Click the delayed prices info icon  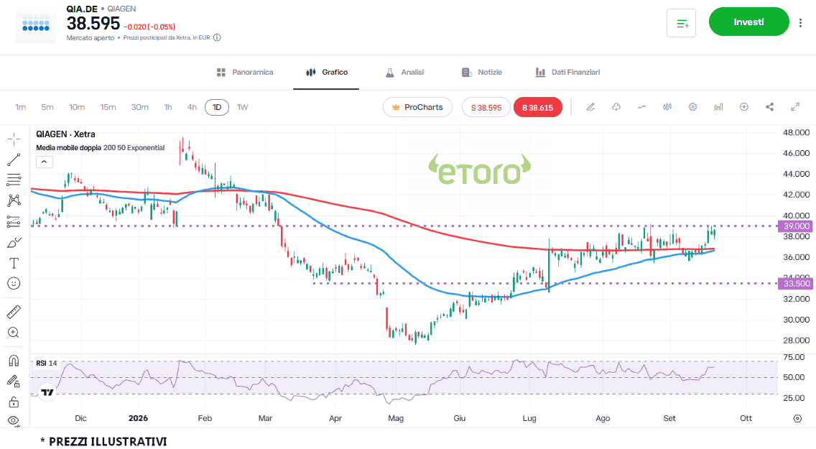(x=217, y=37)
